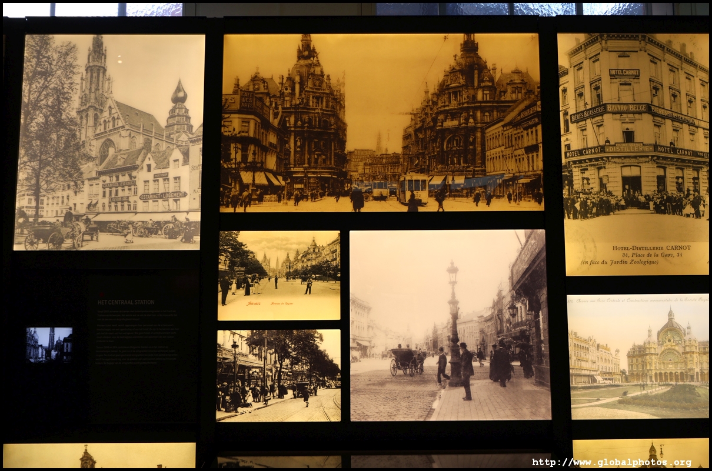Select the street lamp and carriage photo
This screenshot has width=712, height=471.
450,325
